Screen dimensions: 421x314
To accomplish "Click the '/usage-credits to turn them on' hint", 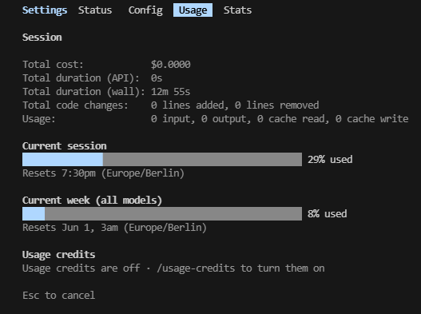I will coord(240,268).
